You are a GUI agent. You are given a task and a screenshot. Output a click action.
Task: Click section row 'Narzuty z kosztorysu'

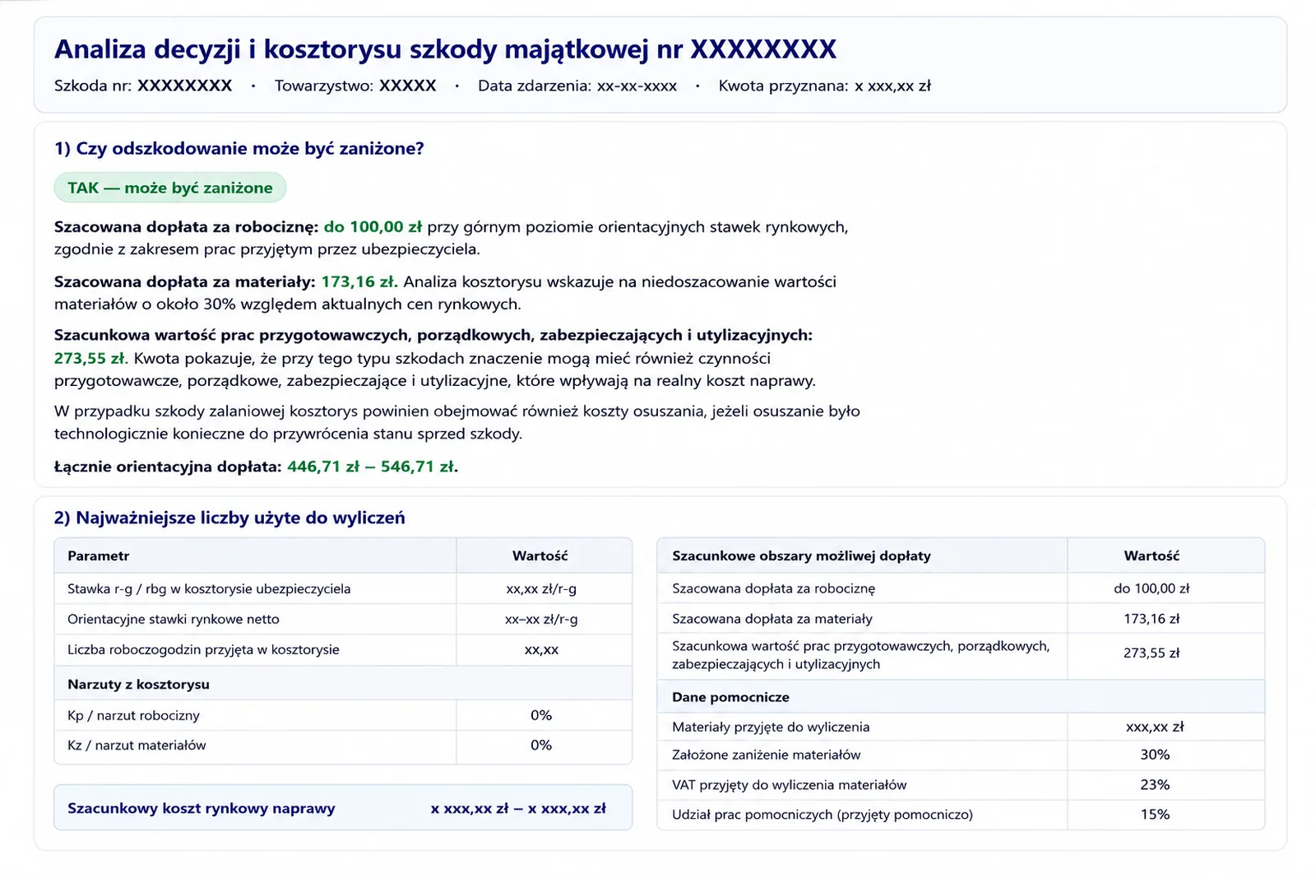click(343, 684)
